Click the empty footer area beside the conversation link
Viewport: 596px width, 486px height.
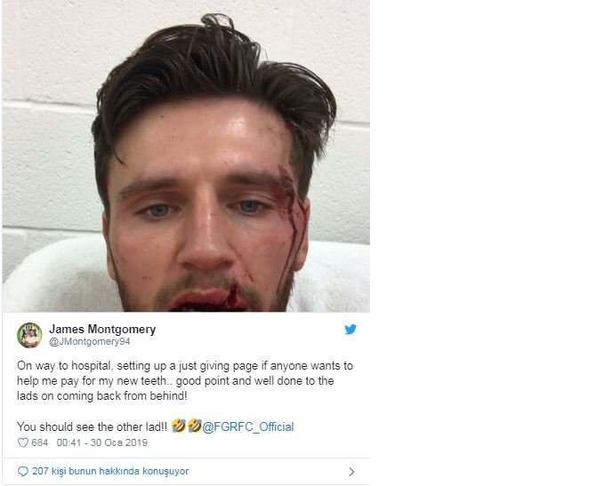(x=268, y=472)
